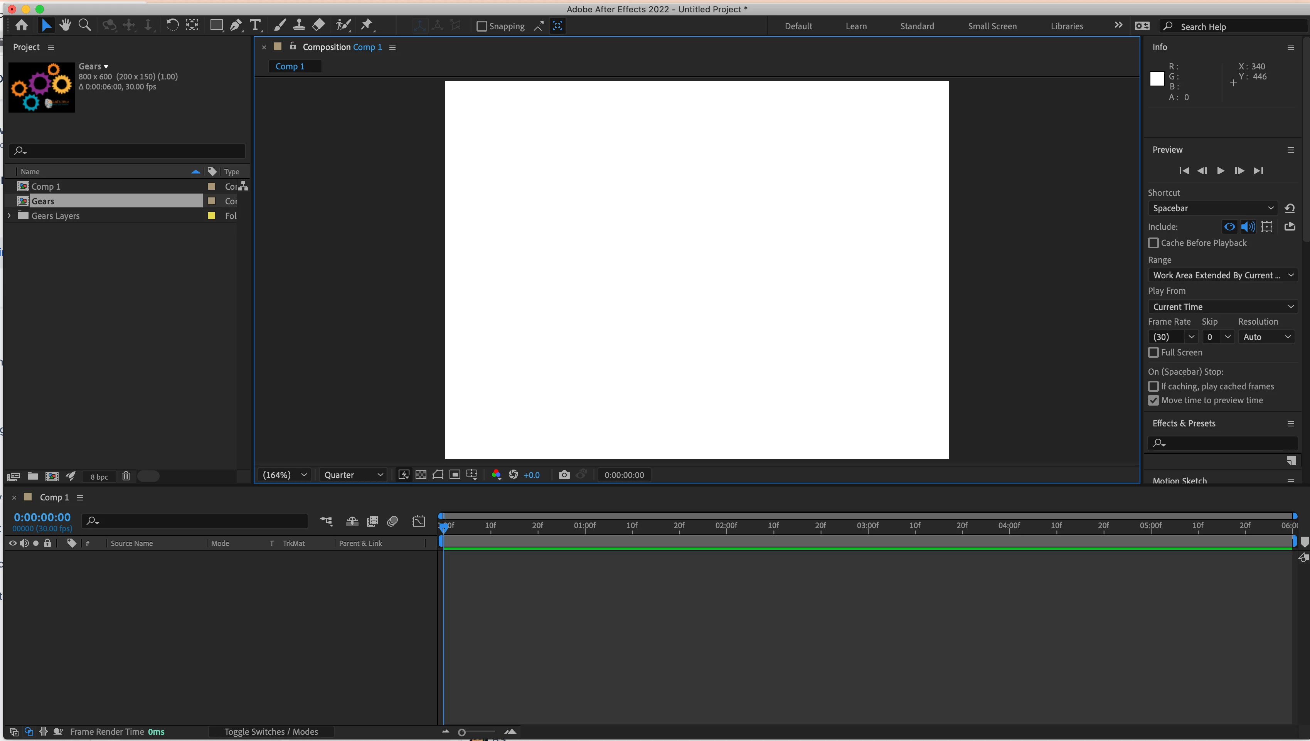
Task: Click the Effects & Presets search field
Action: (x=1226, y=443)
